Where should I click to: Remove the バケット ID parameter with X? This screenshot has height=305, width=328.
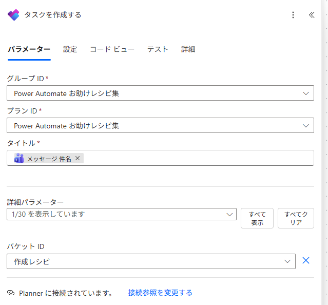click(x=306, y=261)
